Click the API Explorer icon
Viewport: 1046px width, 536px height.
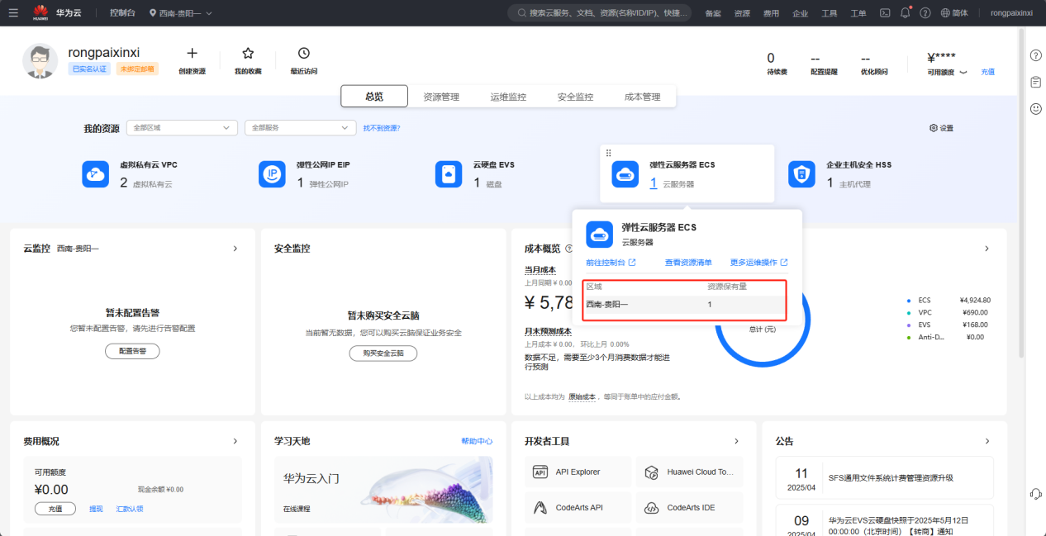(540, 472)
